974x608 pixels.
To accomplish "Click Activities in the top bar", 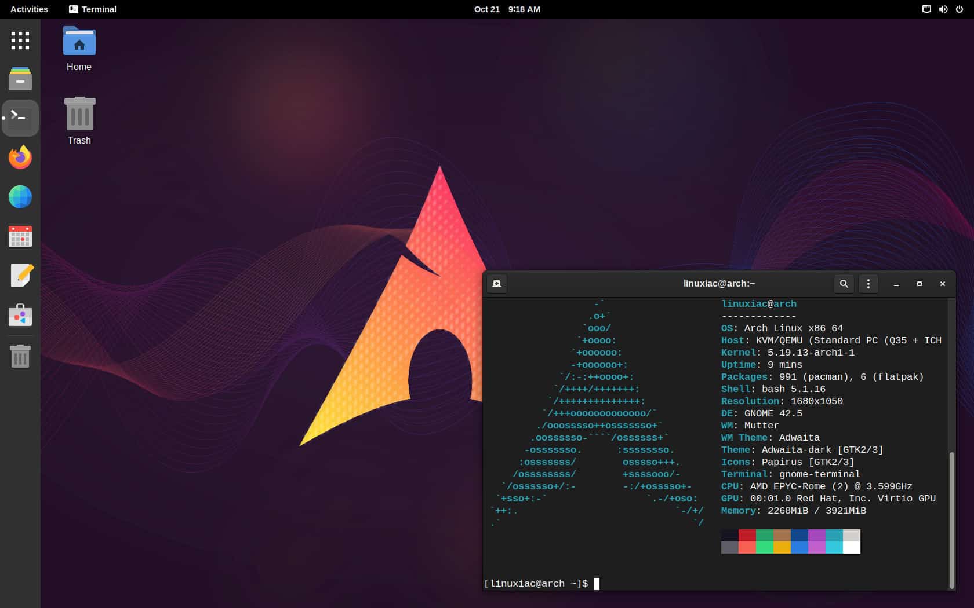I will pos(28,9).
